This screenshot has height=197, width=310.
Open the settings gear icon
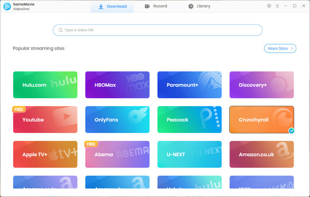pos(269,6)
